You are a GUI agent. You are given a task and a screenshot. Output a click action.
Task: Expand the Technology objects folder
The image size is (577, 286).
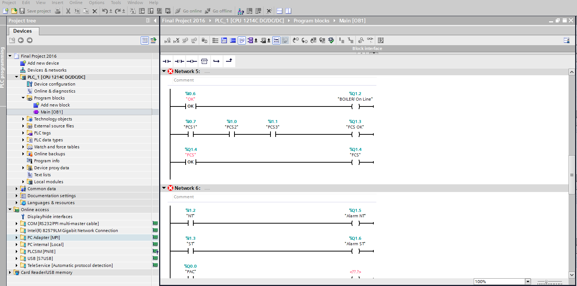(x=23, y=119)
